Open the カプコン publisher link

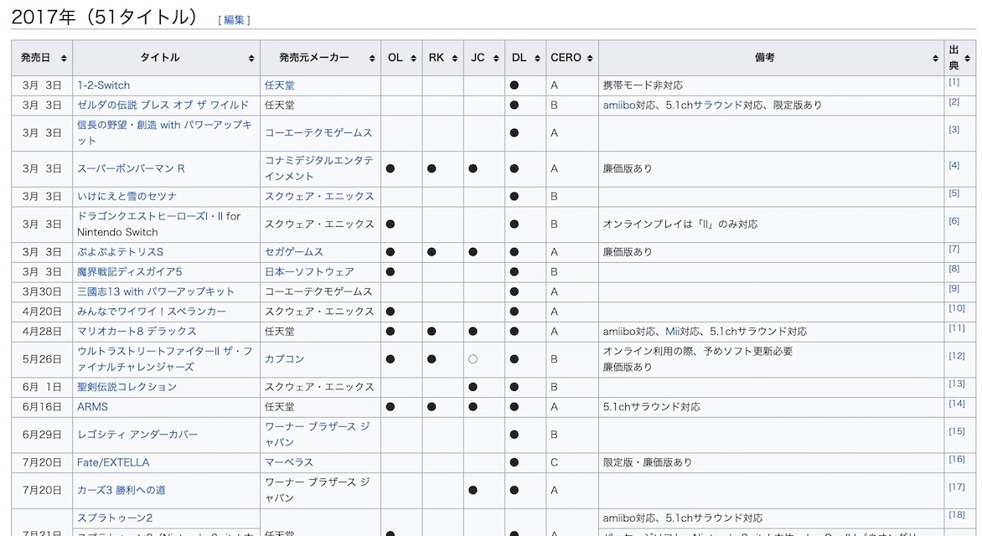(x=284, y=358)
